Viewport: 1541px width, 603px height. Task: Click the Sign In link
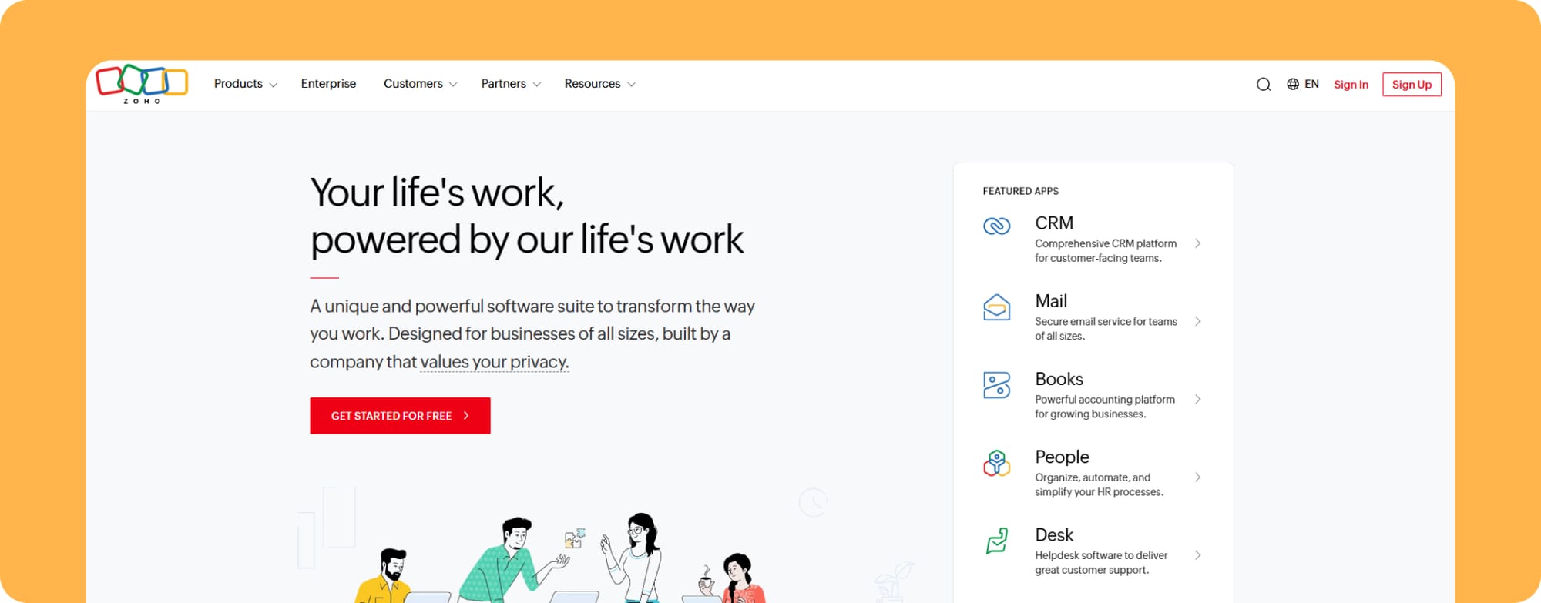pyautogui.click(x=1351, y=85)
